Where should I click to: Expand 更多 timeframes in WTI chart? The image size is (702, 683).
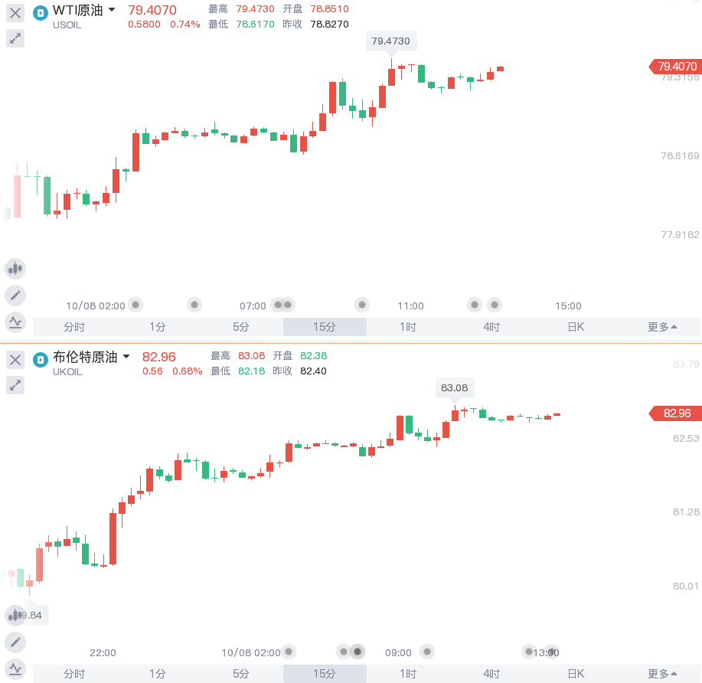point(661,327)
